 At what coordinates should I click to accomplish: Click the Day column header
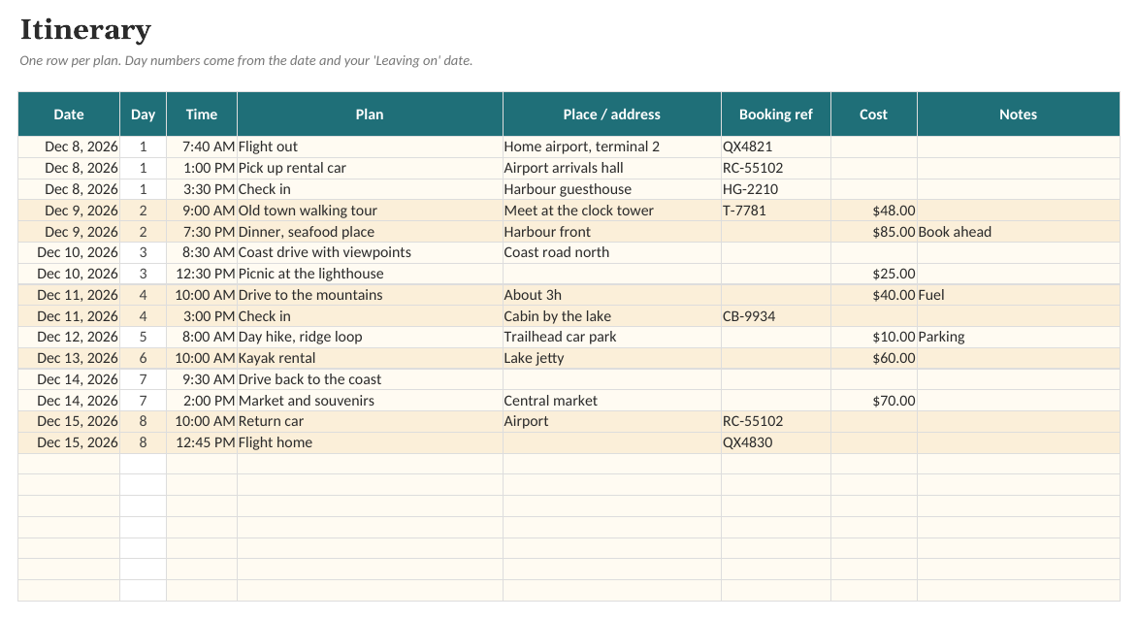(143, 114)
